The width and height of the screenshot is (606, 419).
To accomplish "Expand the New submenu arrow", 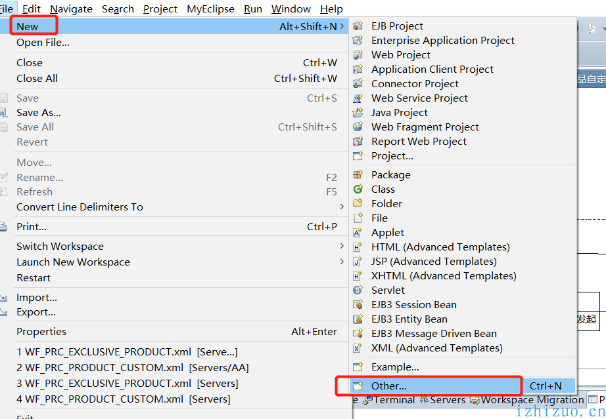I will (x=342, y=26).
